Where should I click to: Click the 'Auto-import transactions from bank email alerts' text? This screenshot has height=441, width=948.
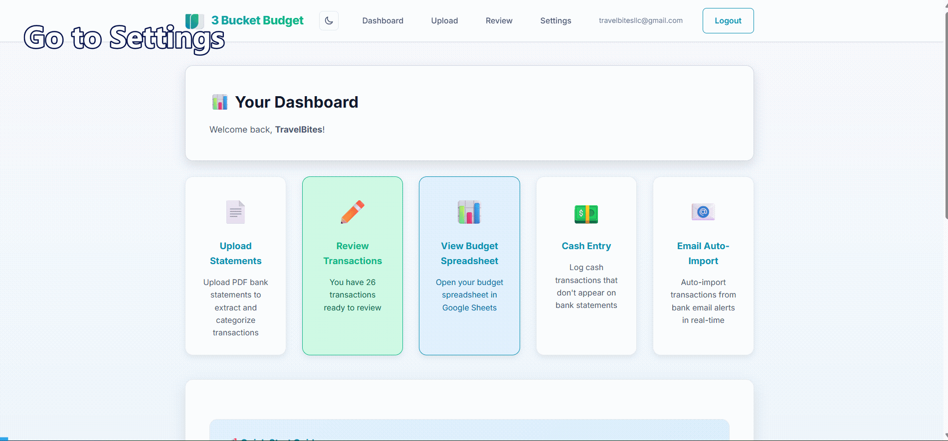pyautogui.click(x=703, y=301)
